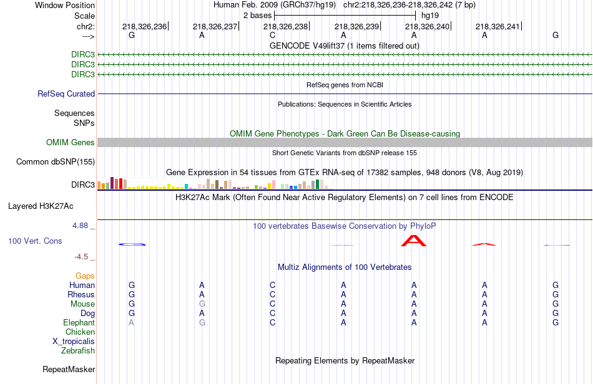Click the 100 Vert. Cons label
593x384 pixels.
pyautogui.click(x=35, y=241)
